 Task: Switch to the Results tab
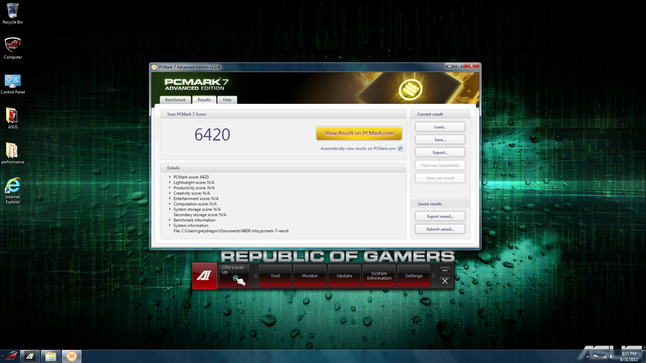[x=204, y=100]
